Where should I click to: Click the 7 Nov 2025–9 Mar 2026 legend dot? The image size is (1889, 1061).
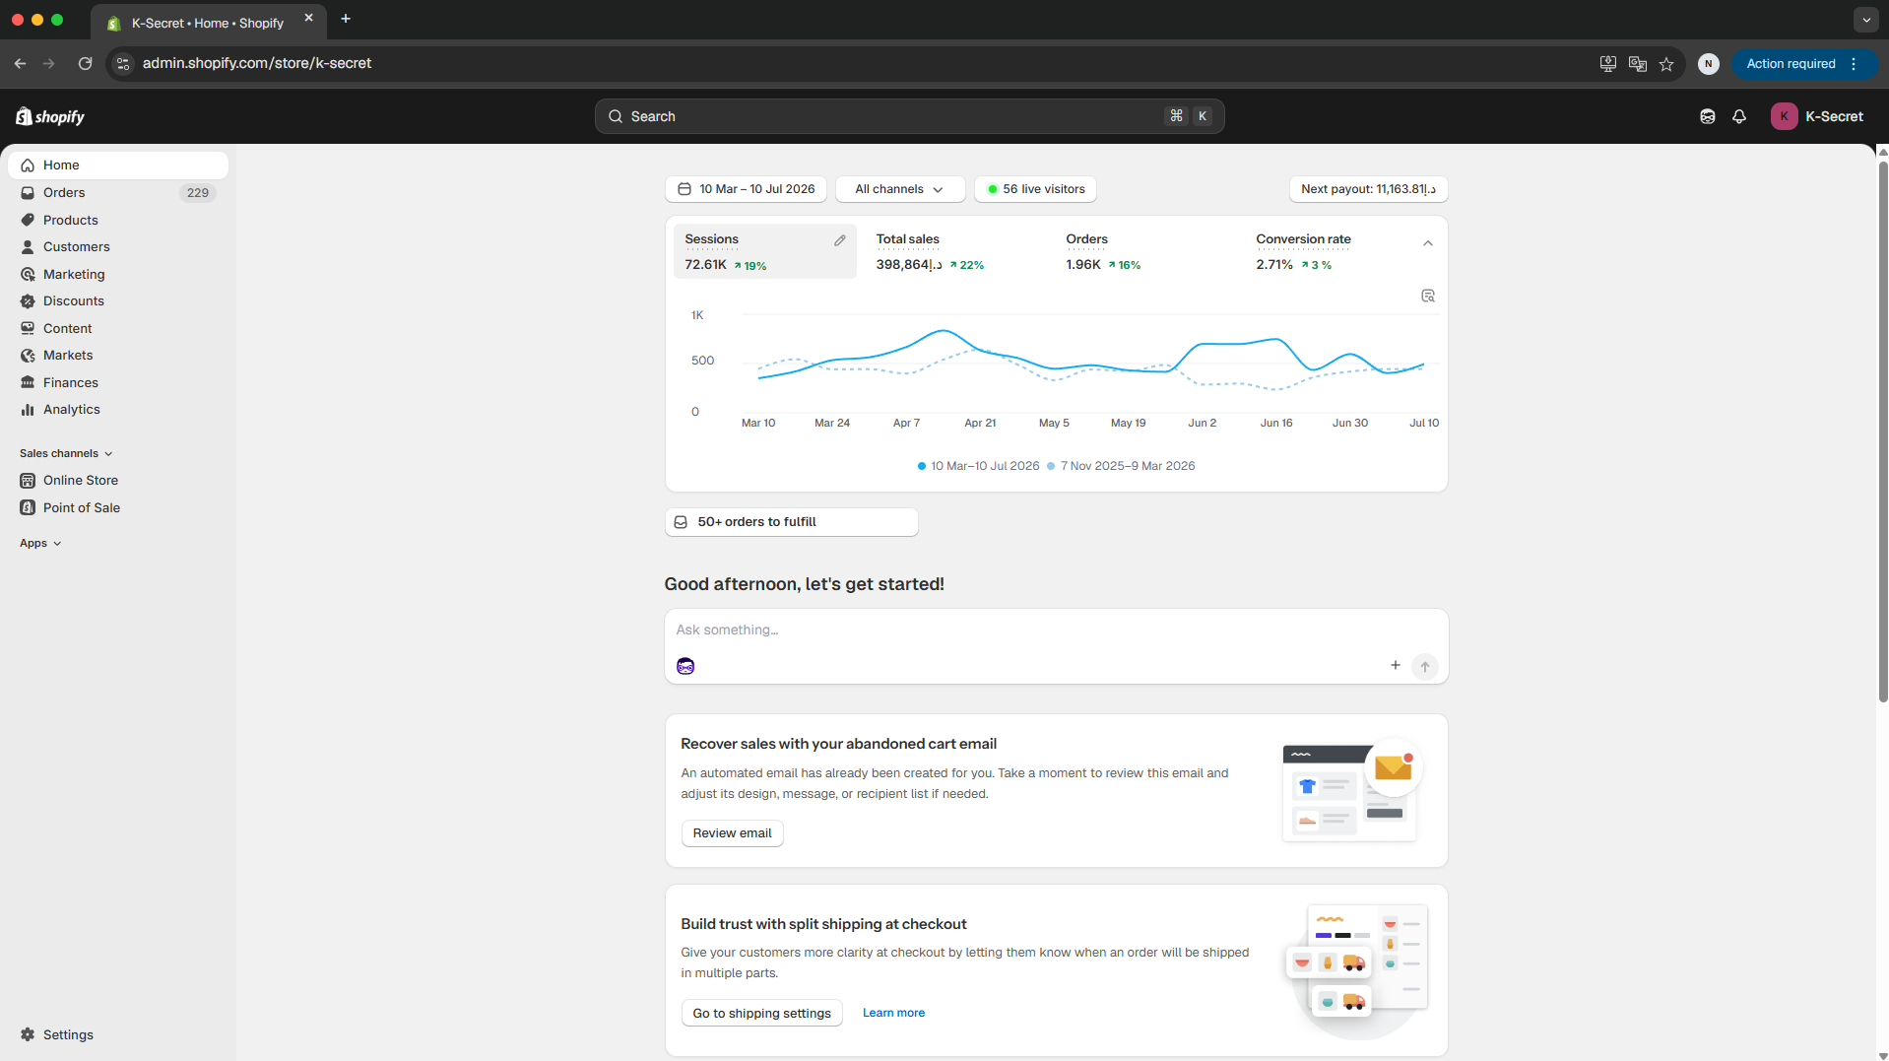click(1051, 466)
